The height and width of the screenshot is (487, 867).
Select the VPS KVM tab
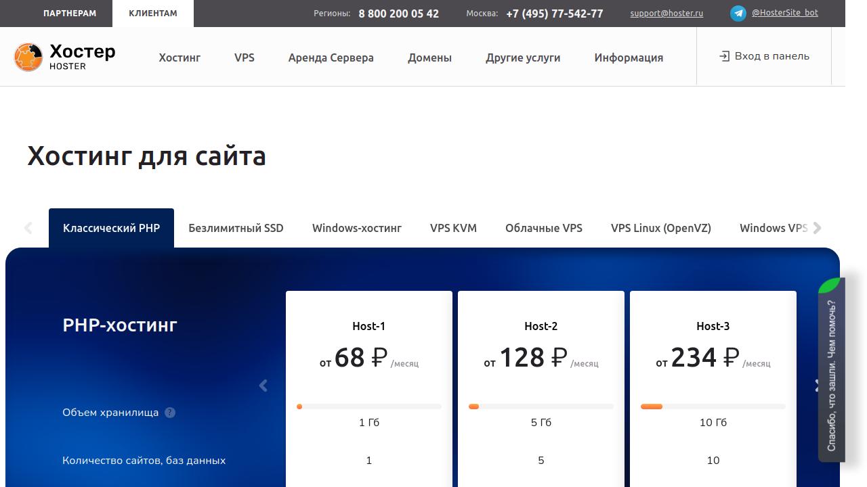pos(453,228)
